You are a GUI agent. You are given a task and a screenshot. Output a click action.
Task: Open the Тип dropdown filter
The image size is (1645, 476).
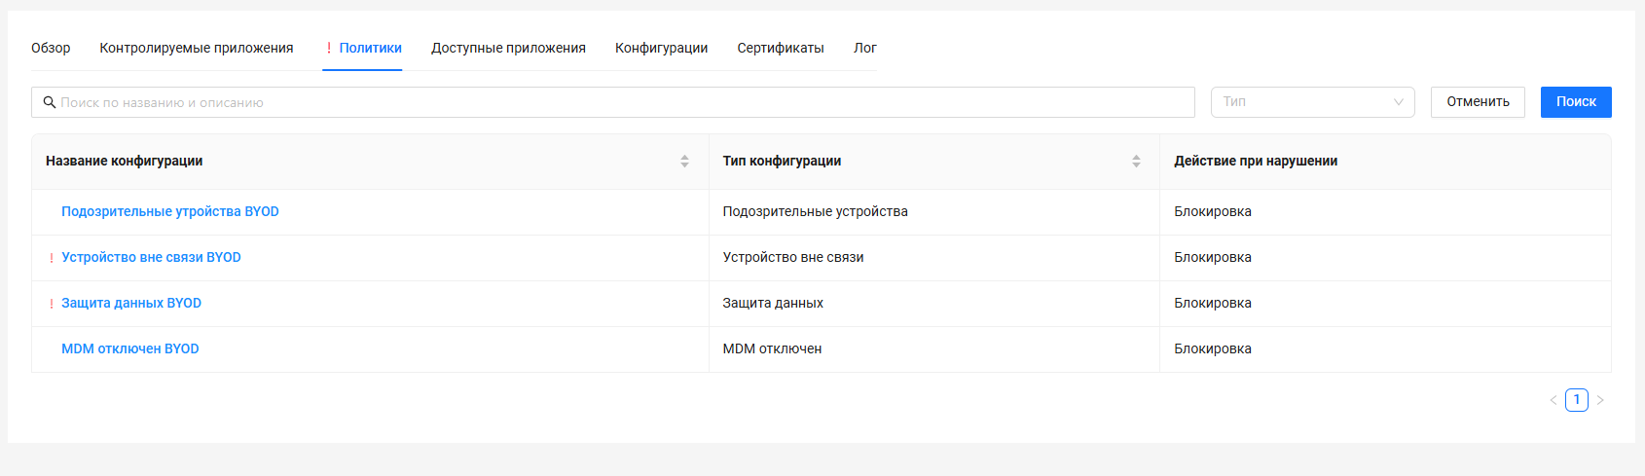tap(1312, 102)
